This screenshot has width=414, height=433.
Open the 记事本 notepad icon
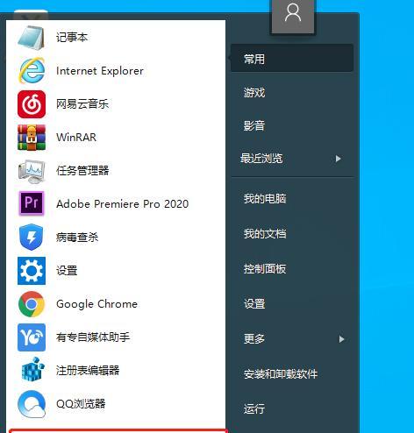32,38
